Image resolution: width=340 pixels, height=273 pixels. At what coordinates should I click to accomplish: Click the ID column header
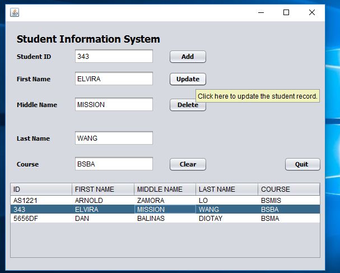point(41,189)
